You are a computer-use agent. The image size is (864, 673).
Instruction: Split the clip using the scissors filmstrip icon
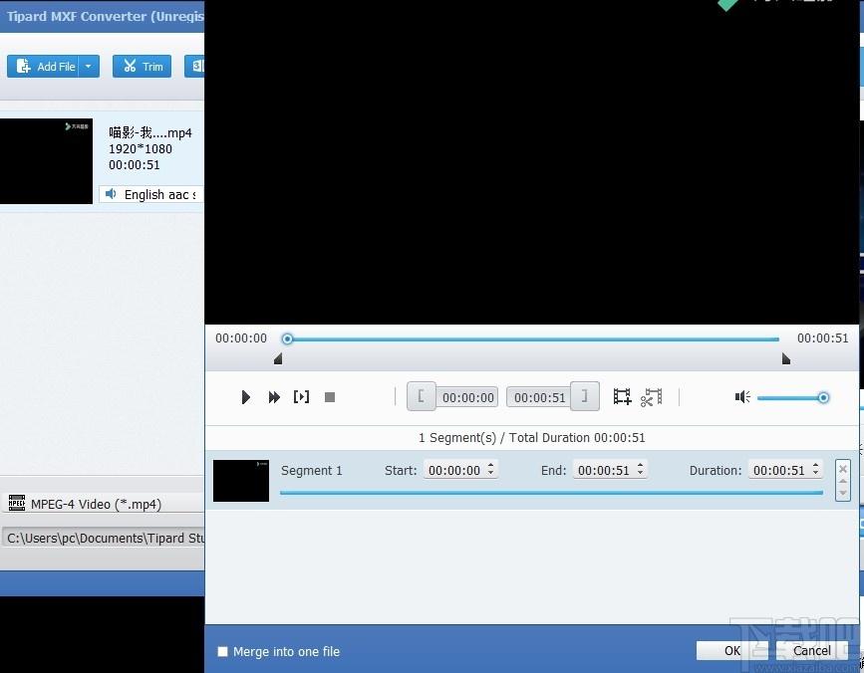(x=652, y=397)
